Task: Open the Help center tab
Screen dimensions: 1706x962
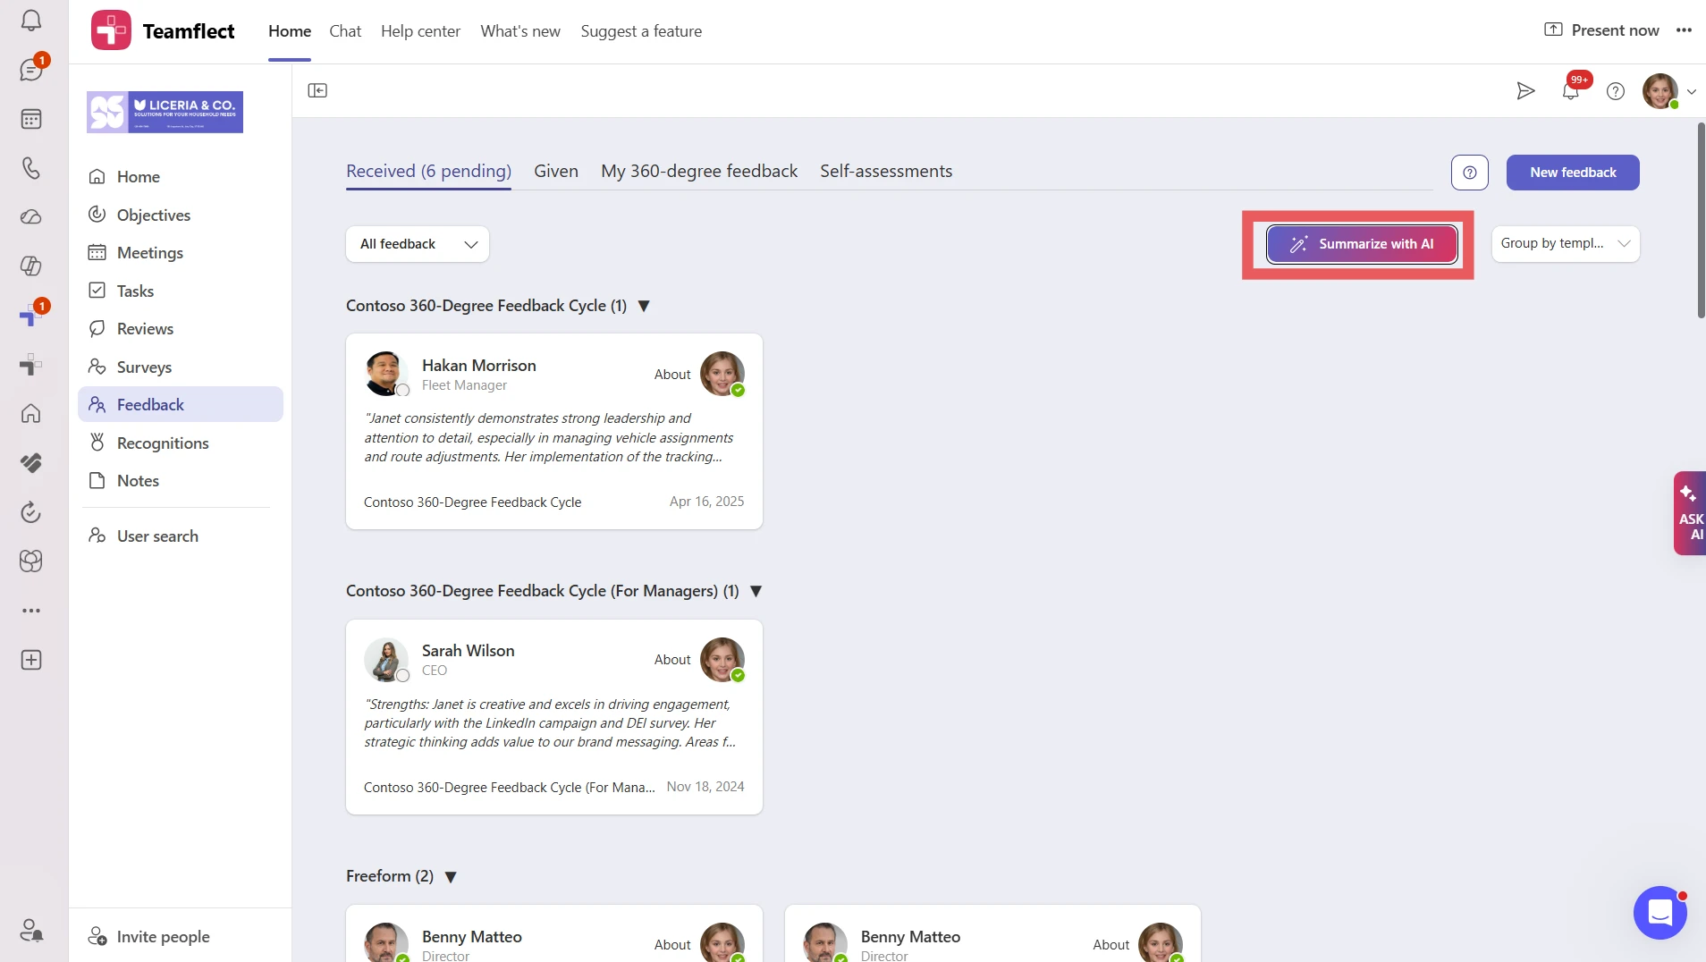Action: (420, 31)
